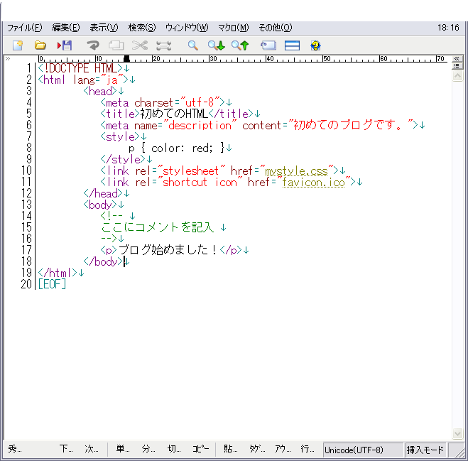This screenshot has height=461, width=468.
Task: Click the 行… function key button
Action: [x=308, y=449]
